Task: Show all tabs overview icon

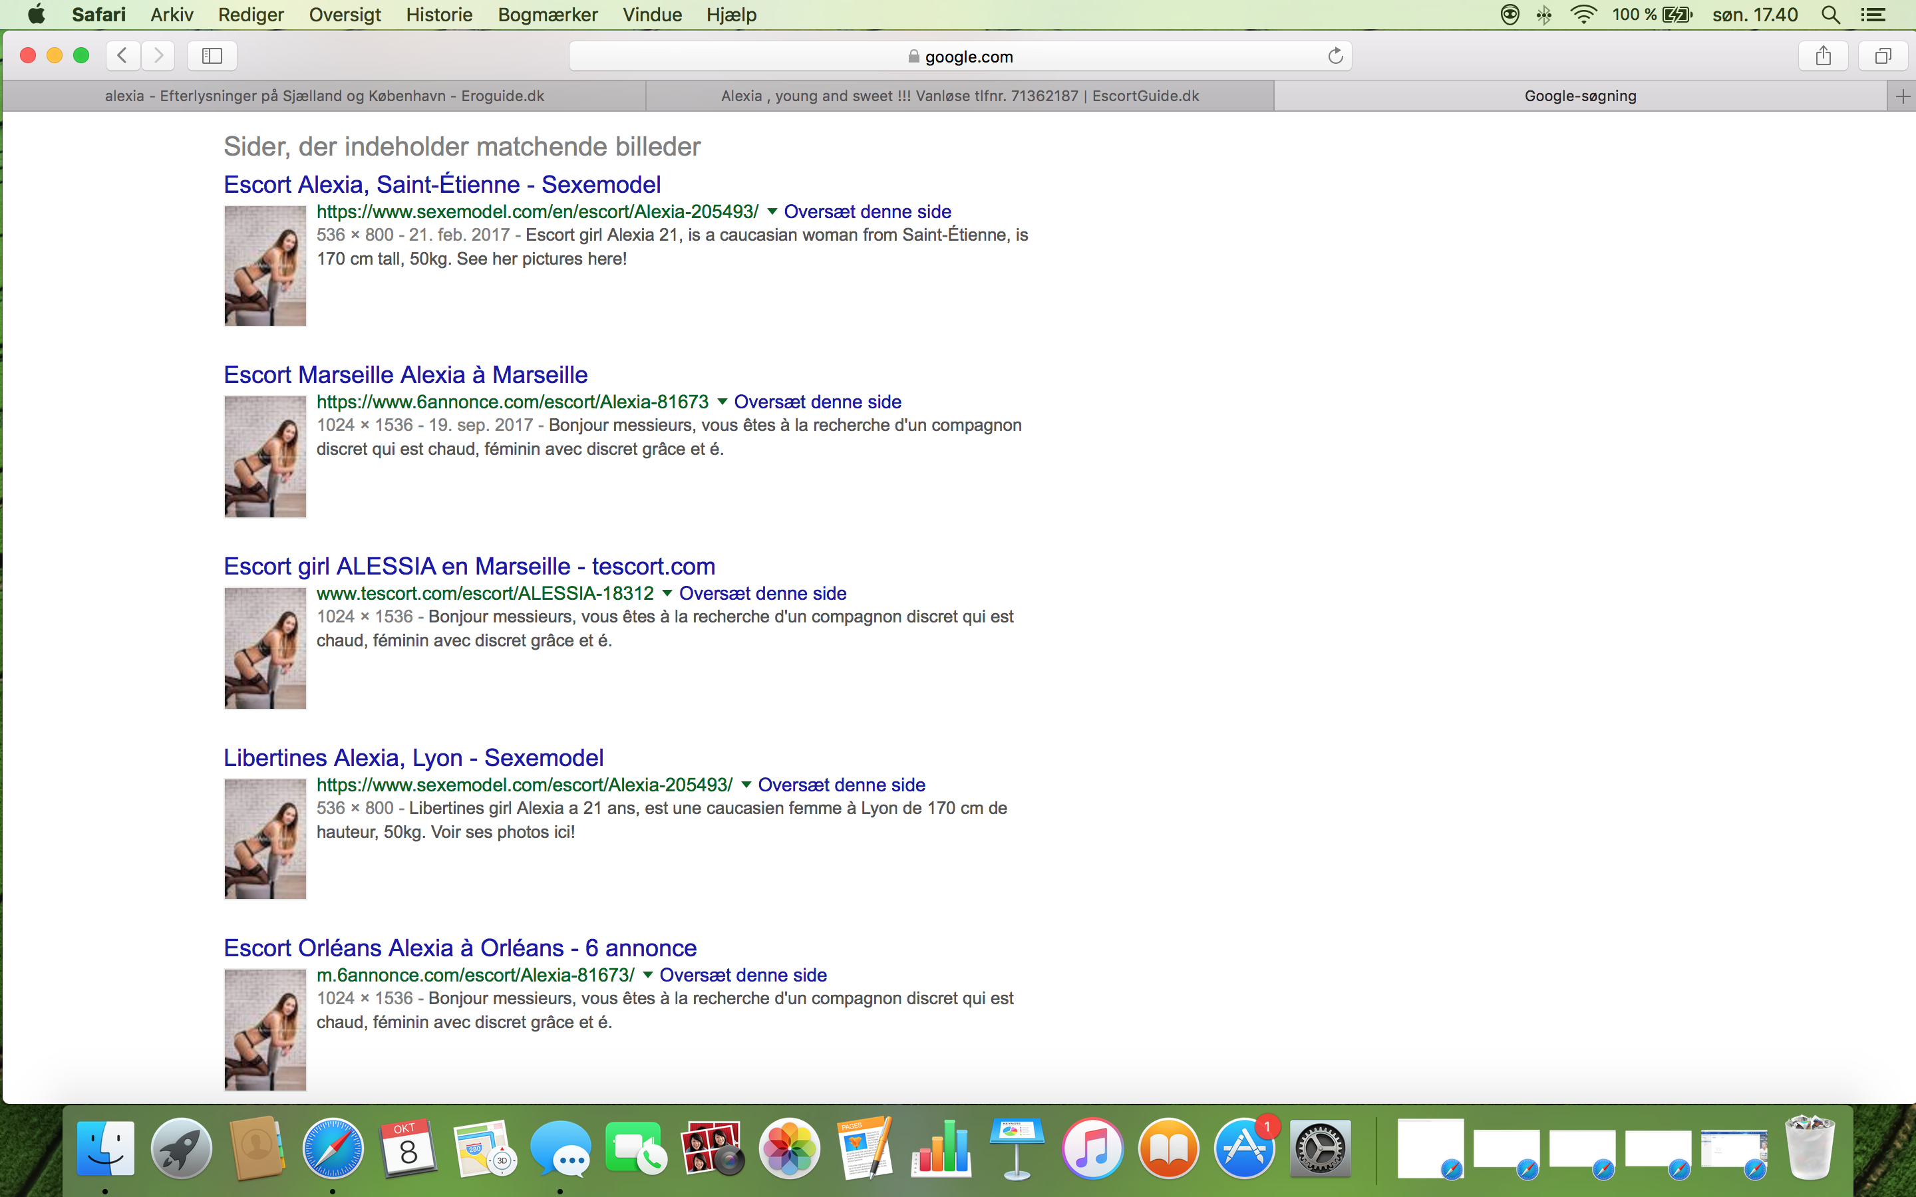Action: tap(1883, 55)
